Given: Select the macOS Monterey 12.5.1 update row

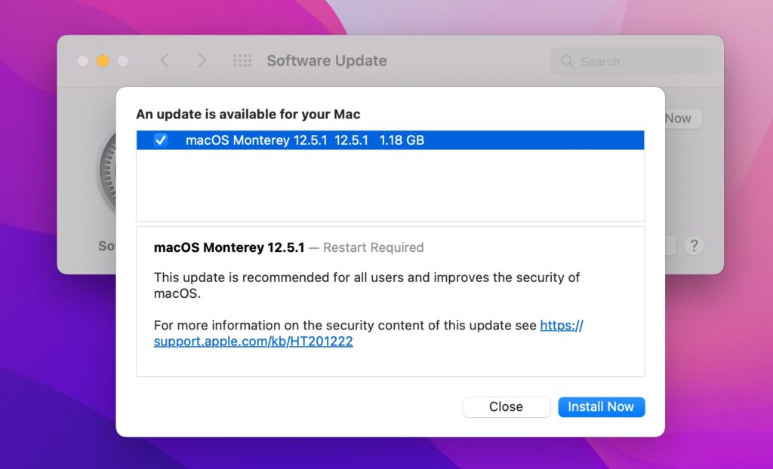Looking at the screenshot, I should 390,140.
